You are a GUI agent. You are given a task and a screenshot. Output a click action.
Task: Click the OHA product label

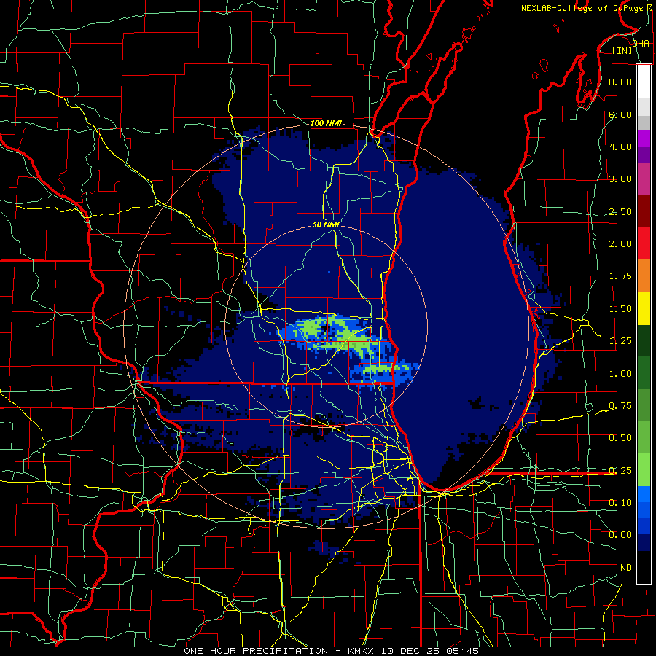[641, 44]
